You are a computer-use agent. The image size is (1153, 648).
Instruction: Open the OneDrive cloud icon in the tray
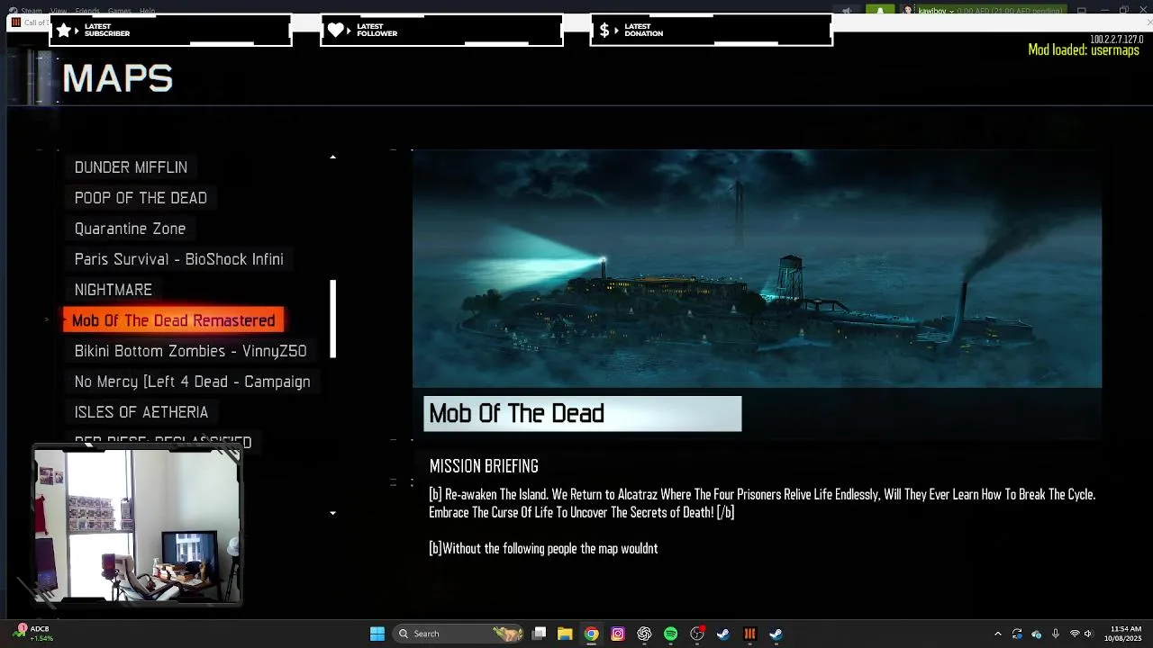(1036, 634)
